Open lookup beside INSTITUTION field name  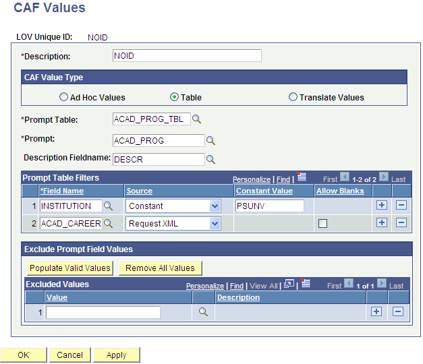108,206
